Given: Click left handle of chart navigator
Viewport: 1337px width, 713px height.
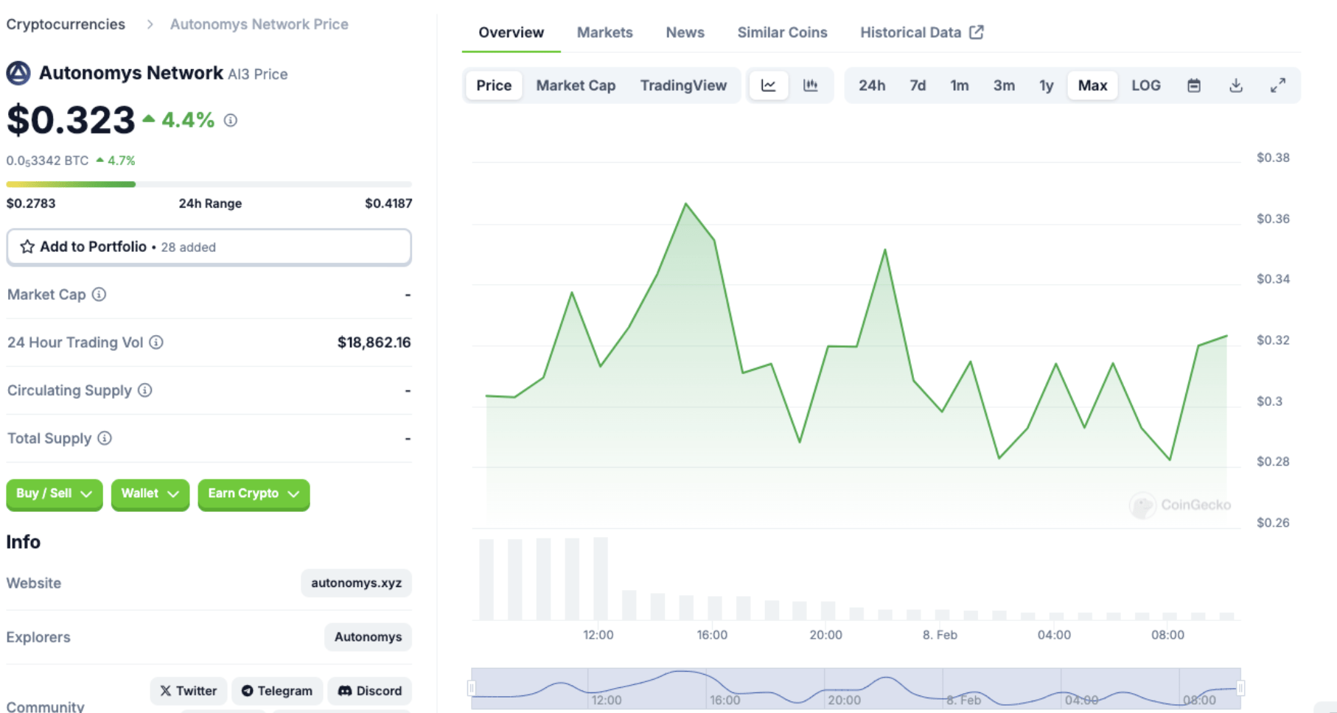Looking at the screenshot, I should point(472,689).
